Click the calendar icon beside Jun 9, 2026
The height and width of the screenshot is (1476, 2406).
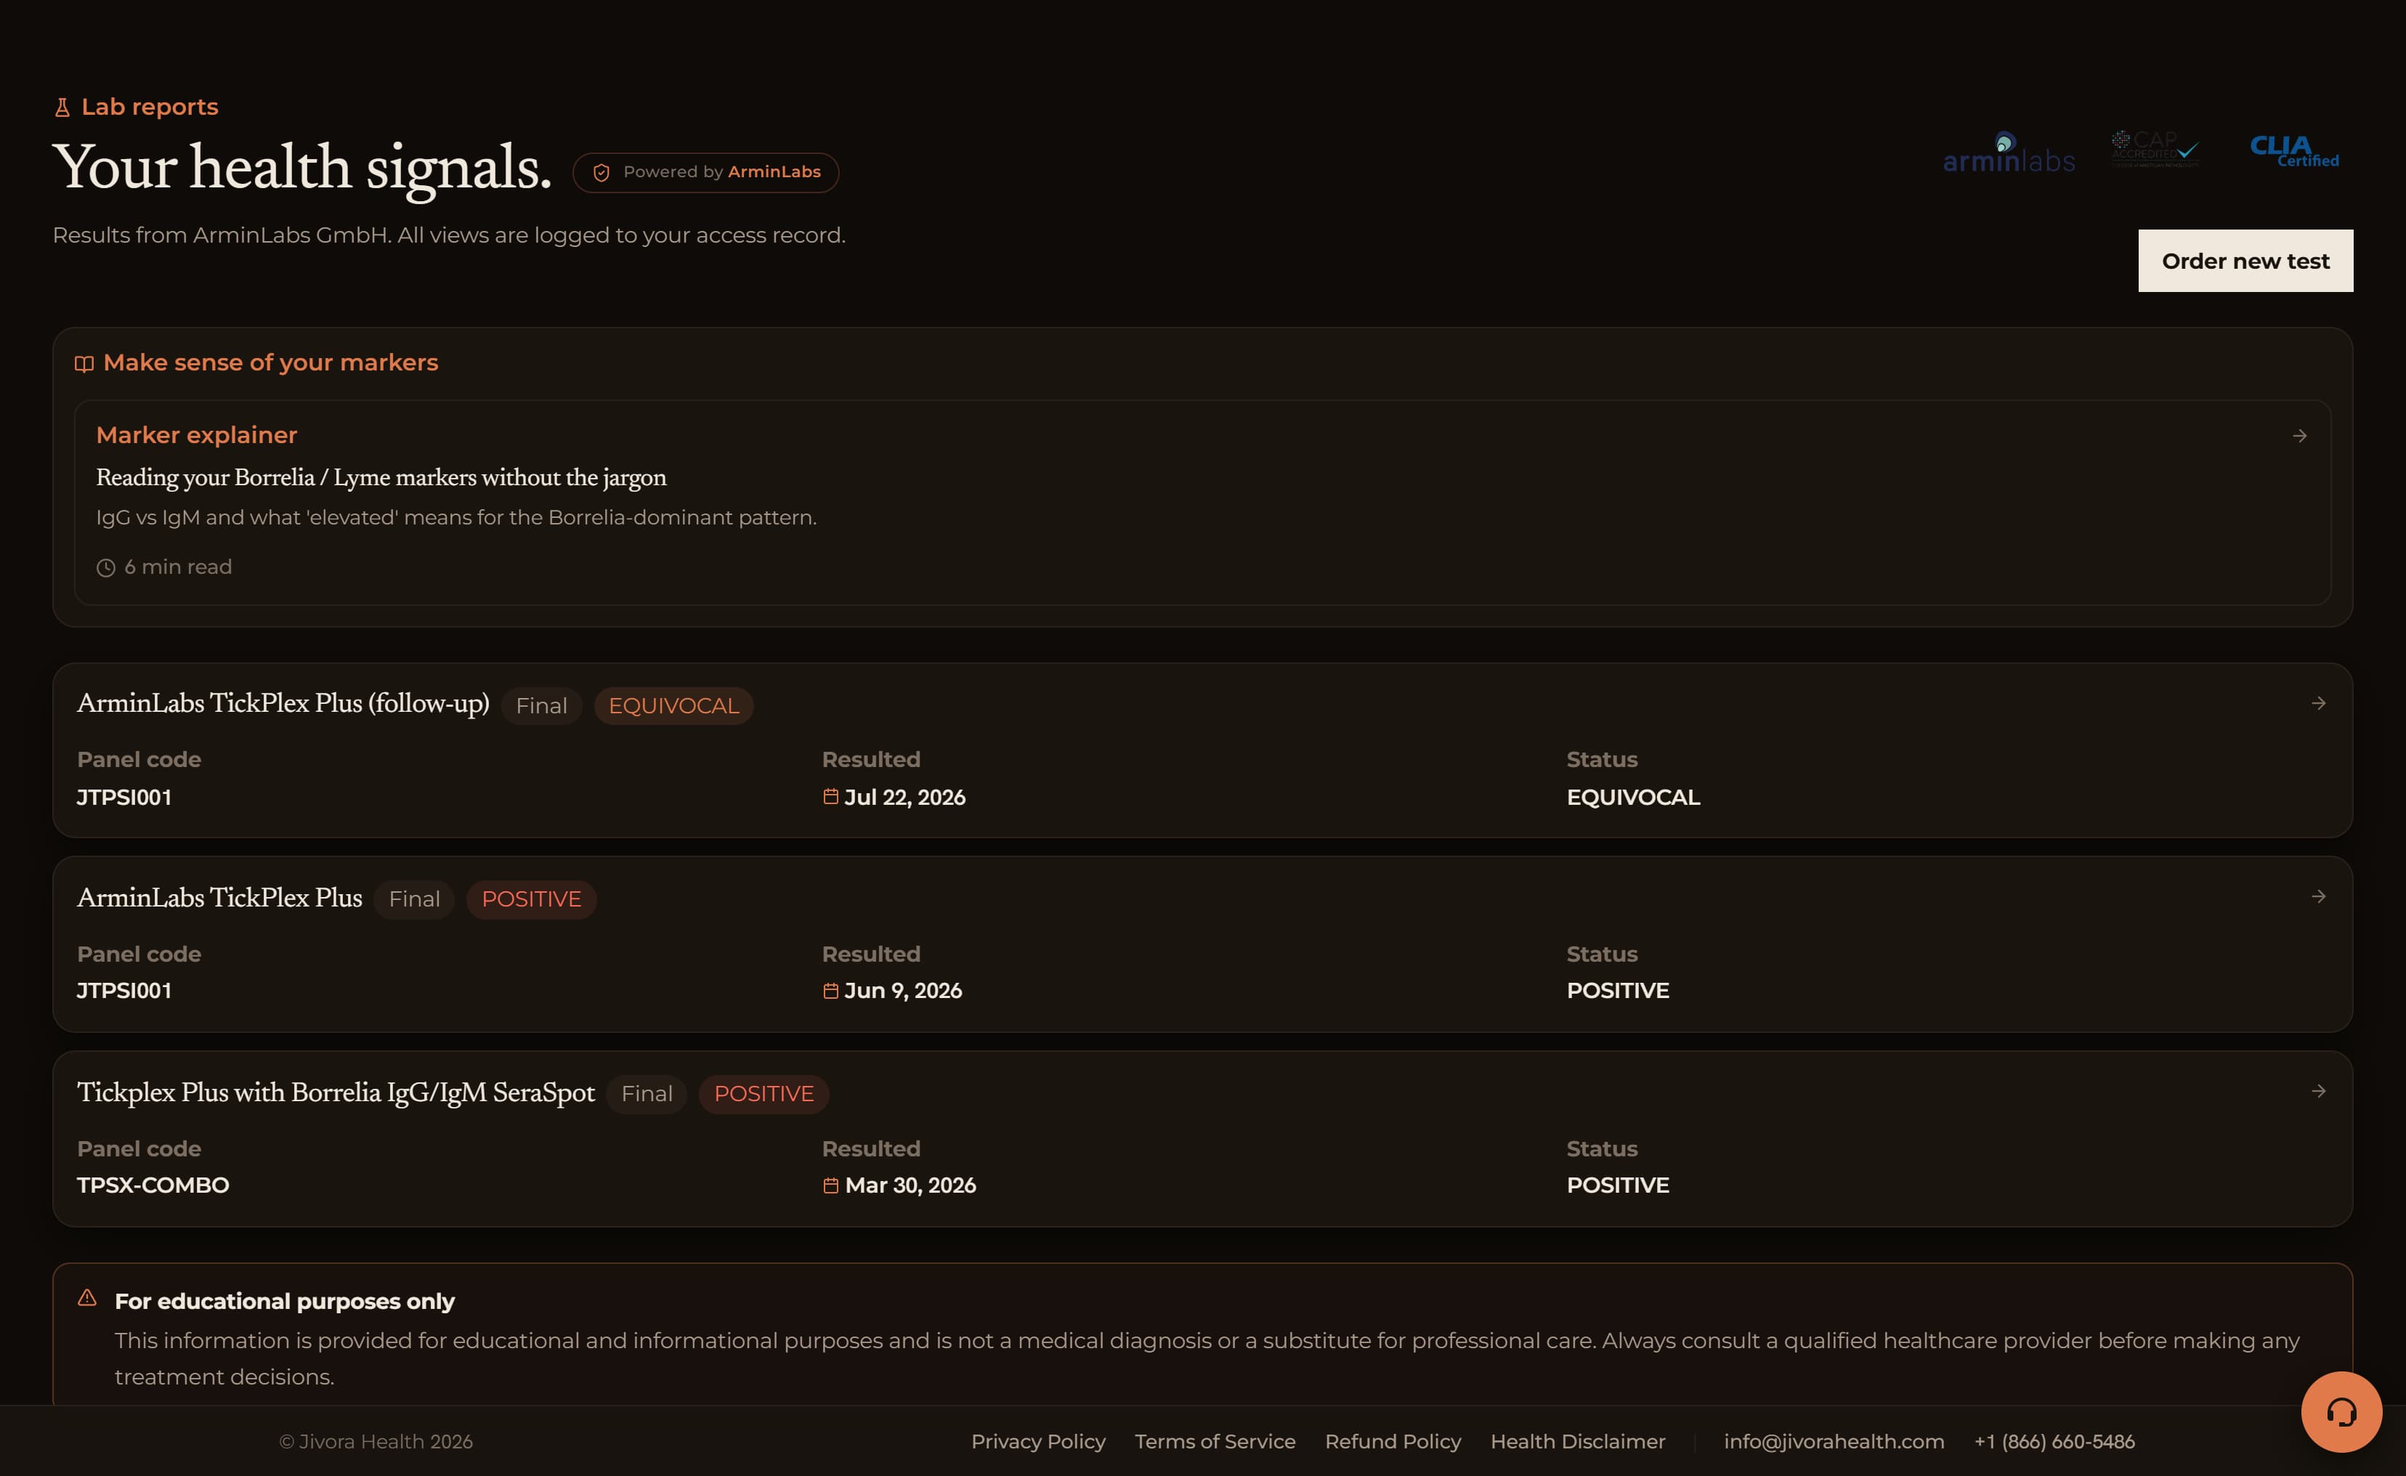pyautogui.click(x=831, y=991)
